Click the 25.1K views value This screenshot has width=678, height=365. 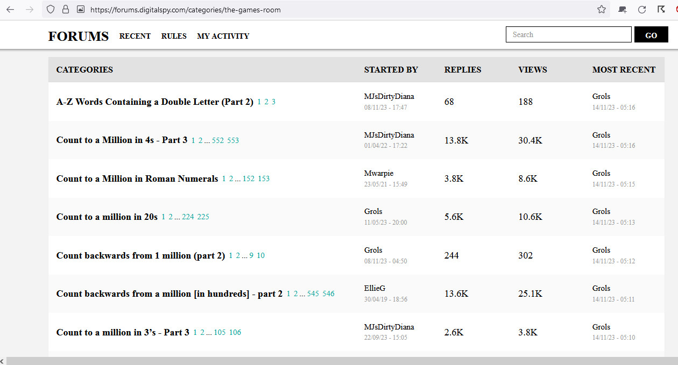pos(531,294)
